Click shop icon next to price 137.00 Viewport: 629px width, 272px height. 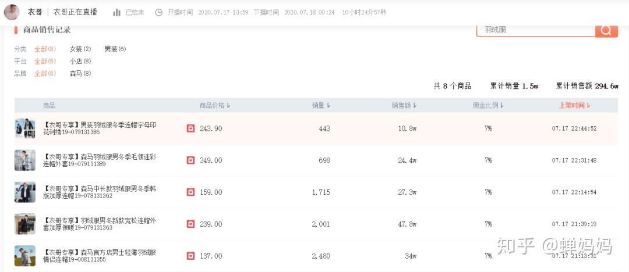190,256
